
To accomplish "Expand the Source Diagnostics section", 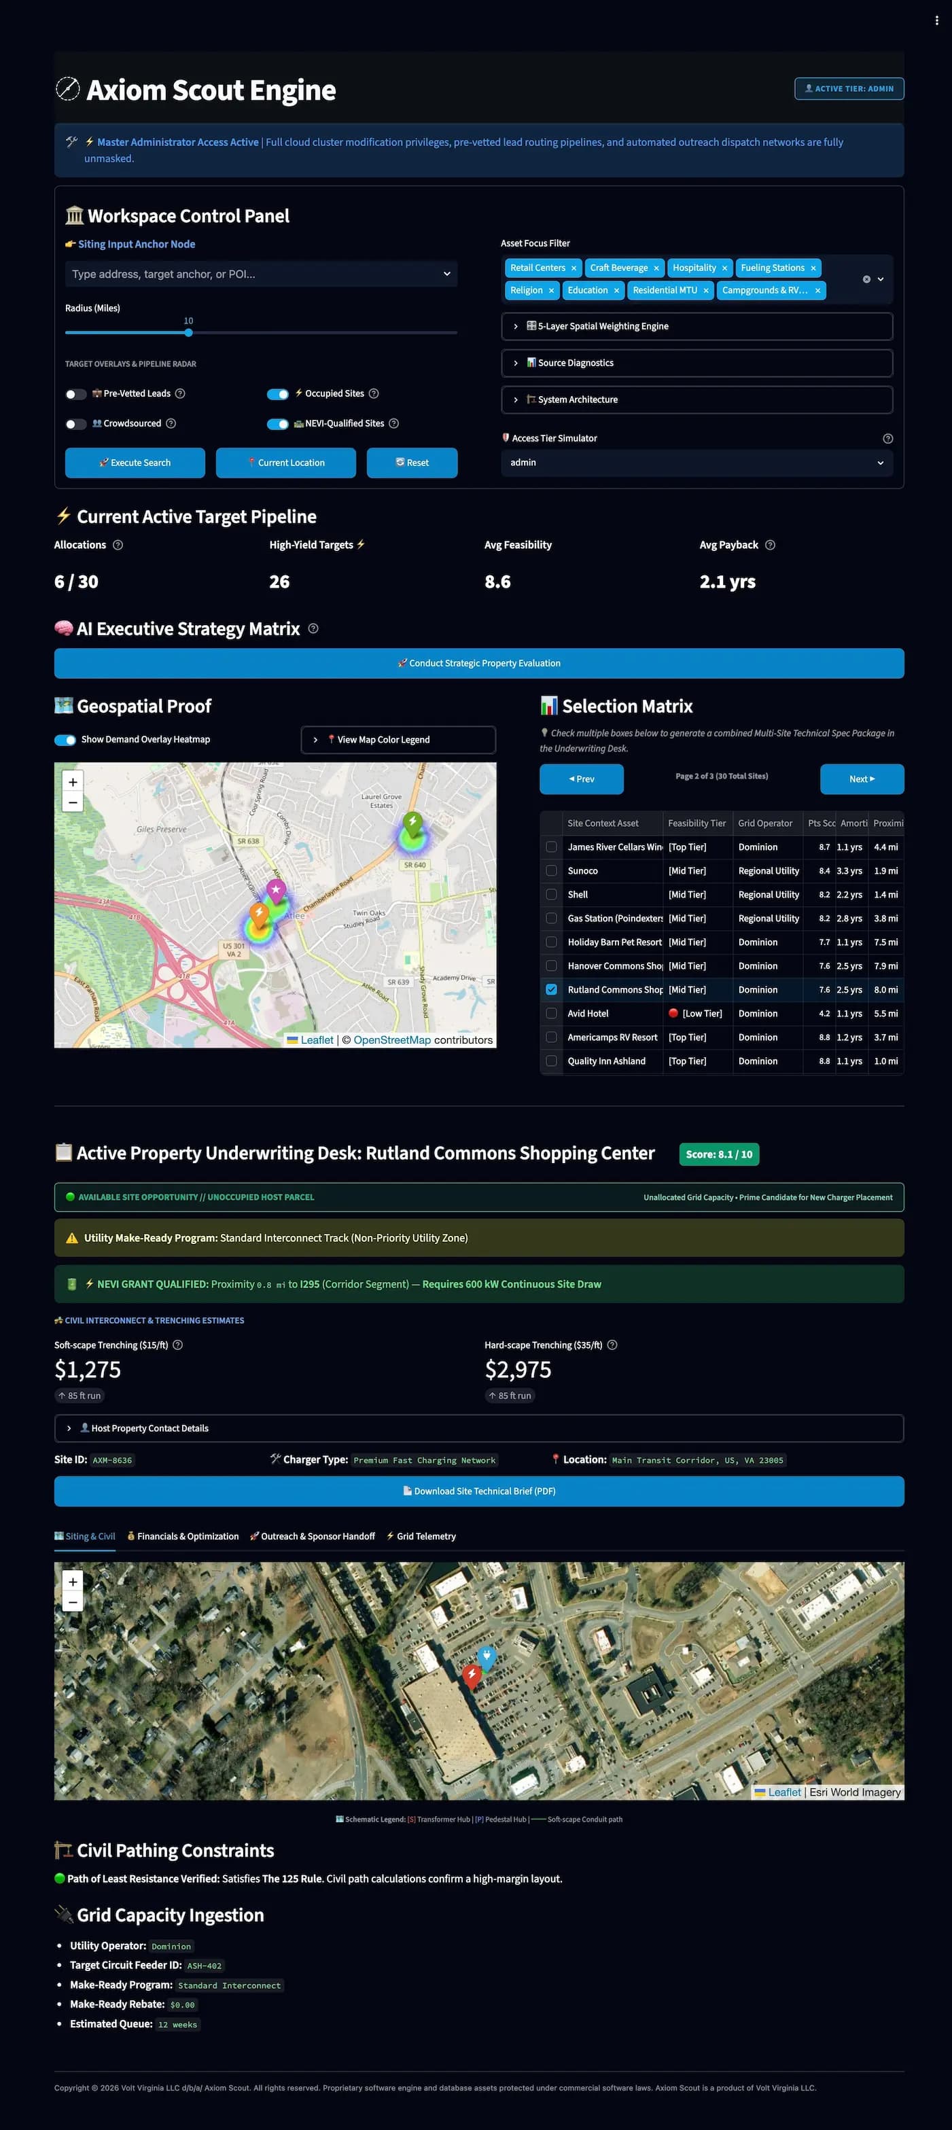I will click(697, 363).
